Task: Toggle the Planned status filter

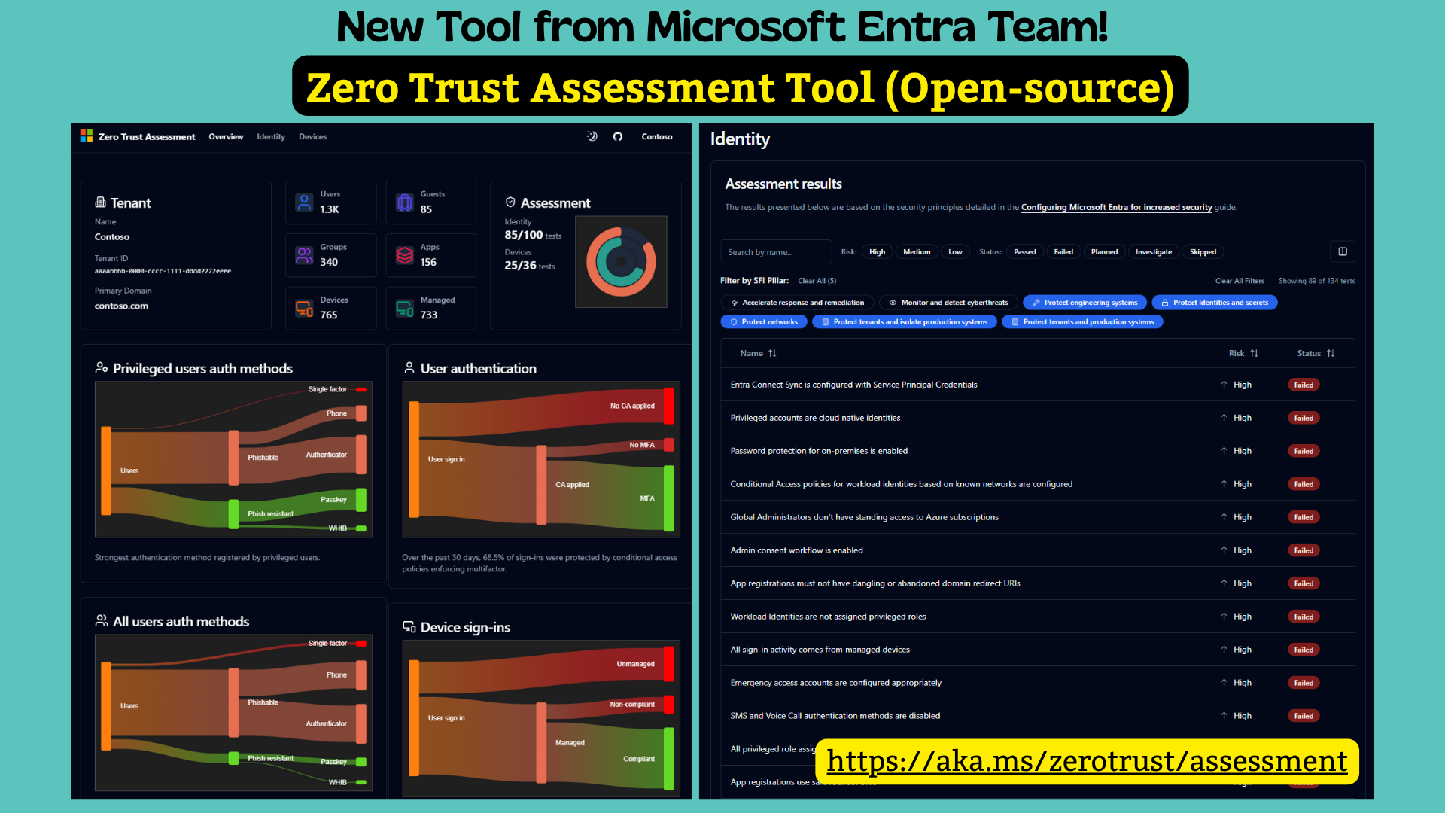Action: coord(1104,252)
